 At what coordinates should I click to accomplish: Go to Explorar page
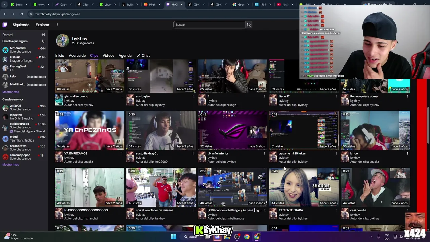click(42, 25)
